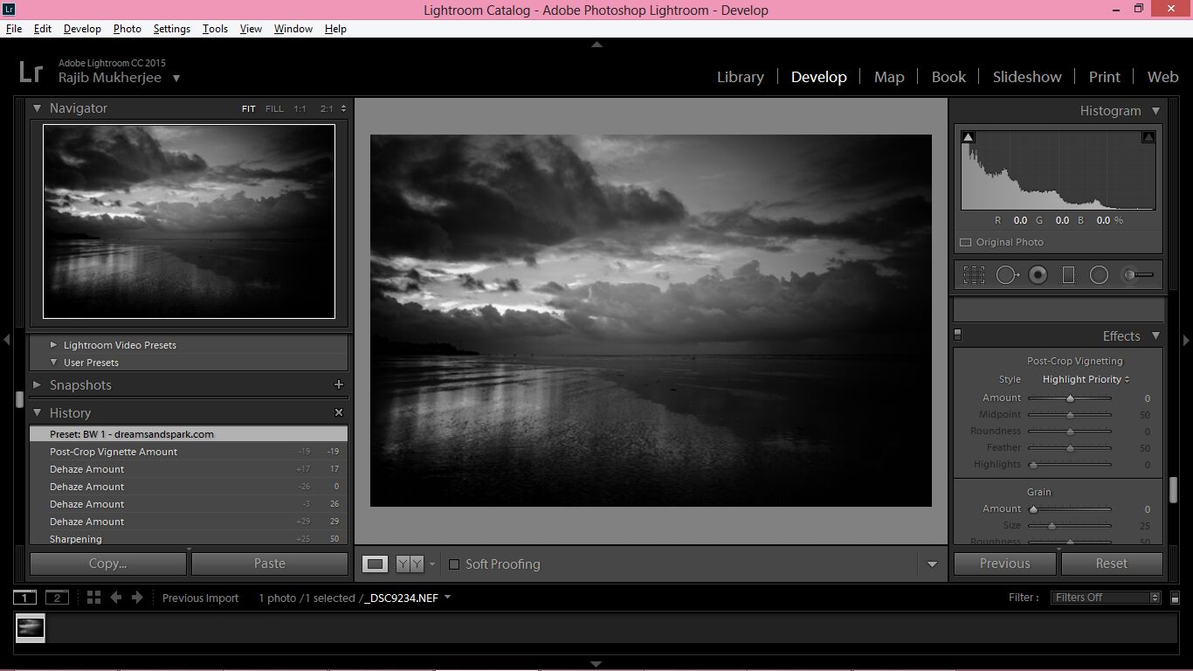Viewport: 1193px width, 671px height.
Task: Clear the History panel with X icon
Action: tap(339, 412)
